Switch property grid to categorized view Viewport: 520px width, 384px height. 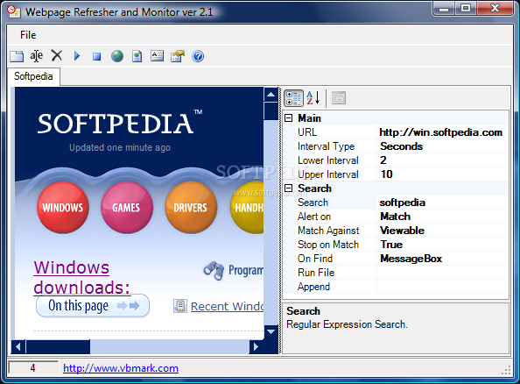point(293,98)
